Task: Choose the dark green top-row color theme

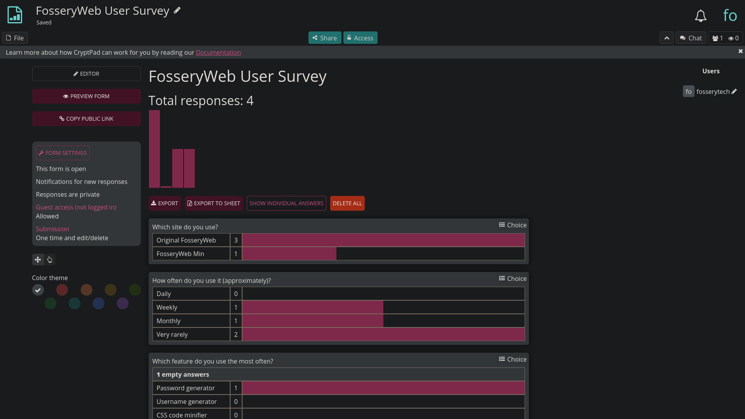Action: (x=135, y=290)
